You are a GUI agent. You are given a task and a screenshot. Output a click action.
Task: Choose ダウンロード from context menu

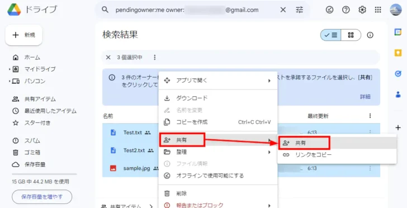coord(218,98)
